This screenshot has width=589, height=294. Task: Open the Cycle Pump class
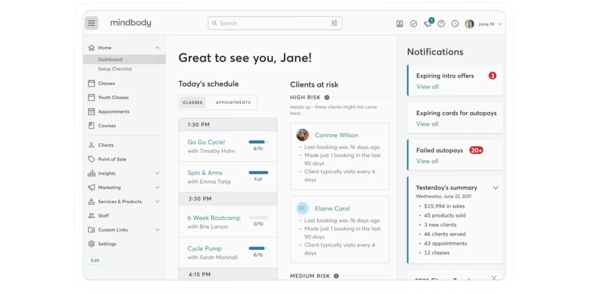click(204, 248)
